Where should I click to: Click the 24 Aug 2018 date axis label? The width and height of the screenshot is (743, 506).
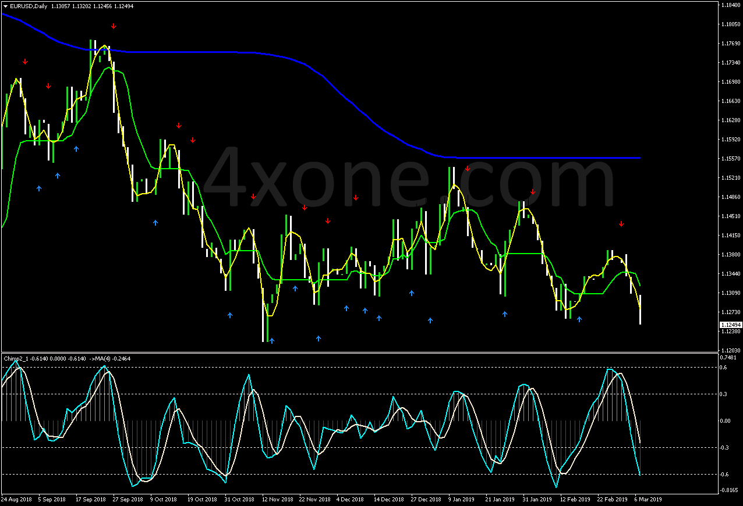(17, 499)
